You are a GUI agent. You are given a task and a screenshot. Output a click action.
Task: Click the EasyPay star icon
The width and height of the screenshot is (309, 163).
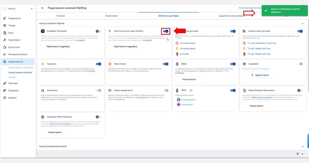point(110,31)
